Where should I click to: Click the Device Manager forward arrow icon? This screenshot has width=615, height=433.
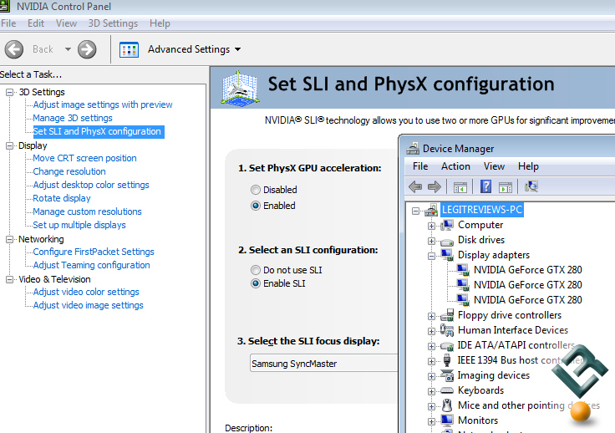click(x=434, y=186)
